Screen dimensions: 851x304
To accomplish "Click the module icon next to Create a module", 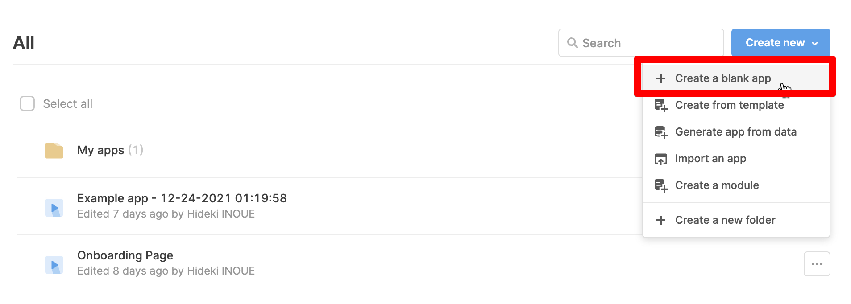I will point(661,185).
